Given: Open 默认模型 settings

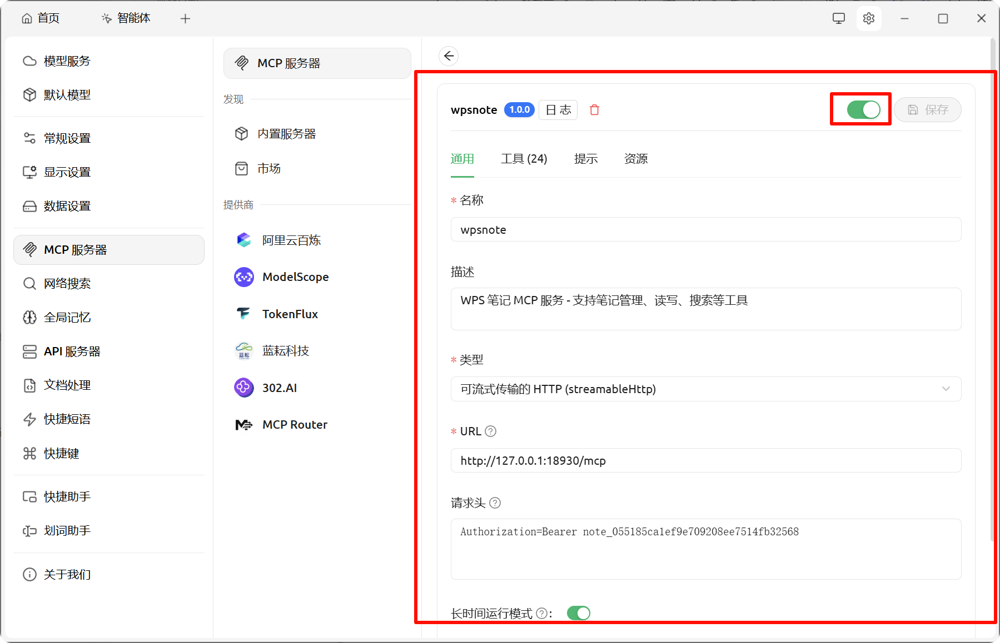Looking at the screenshot, I should click(109, 95).
